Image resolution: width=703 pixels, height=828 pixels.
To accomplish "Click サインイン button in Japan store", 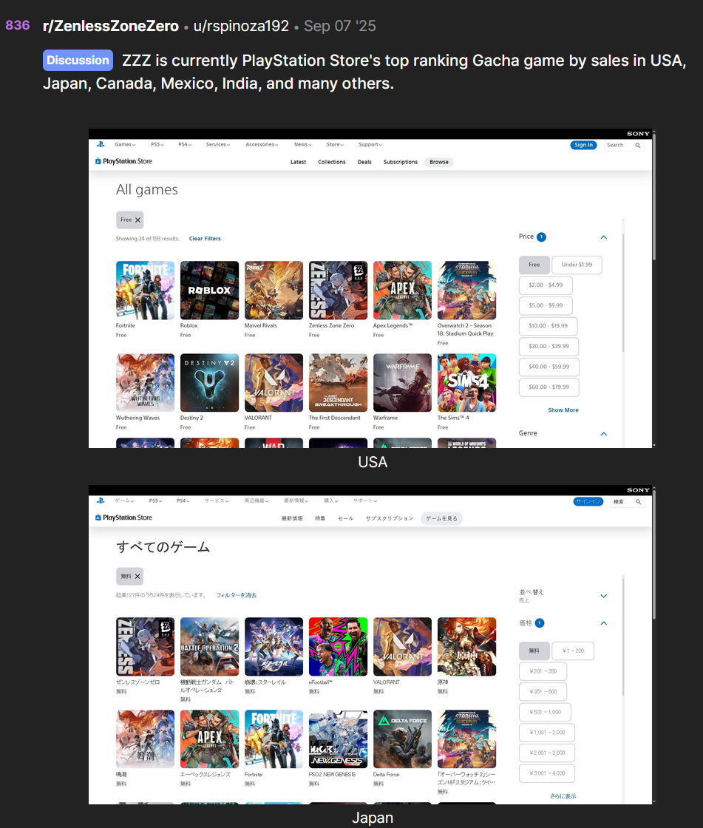I will pos(588,502).
